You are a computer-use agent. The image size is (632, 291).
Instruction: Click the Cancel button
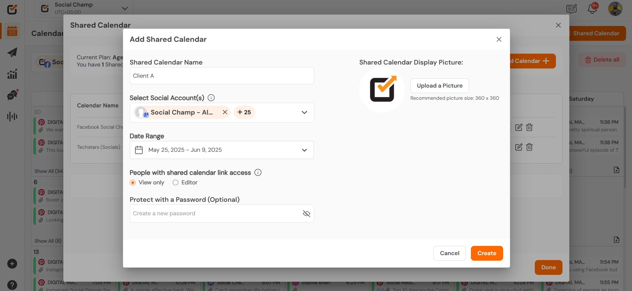pyautogui.click(x=449, y=253)
